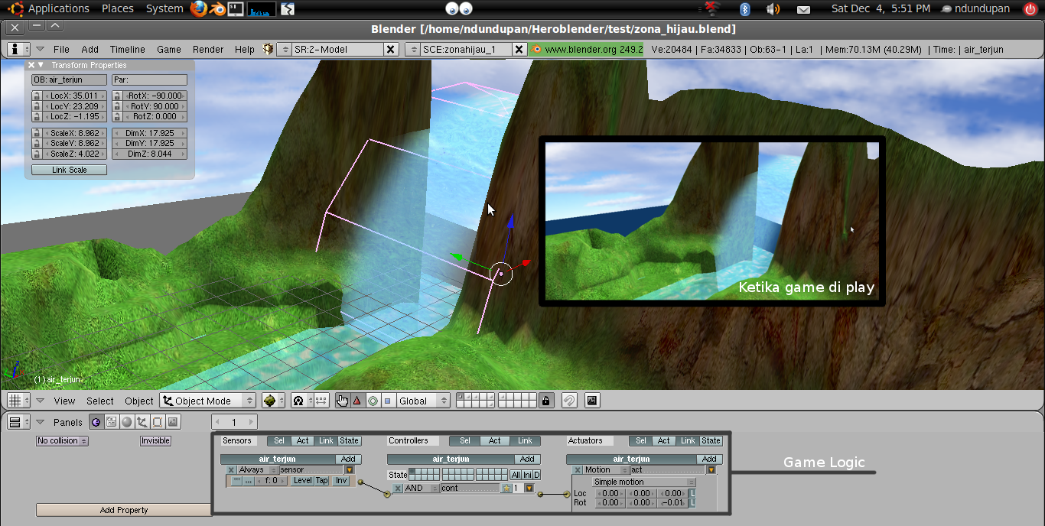This screenshot has height=526, width=1045.
Task: Toggle the sensor Tap button
Action: coord(322,481)
